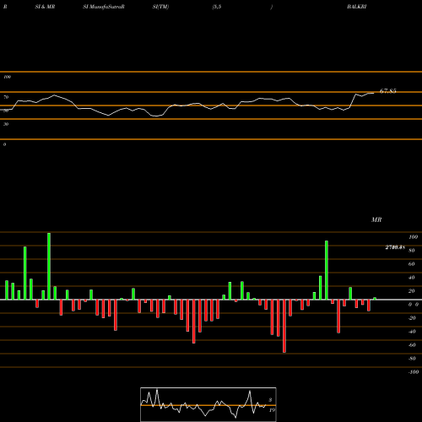Click the 30 level label in RSI panel
422x422 pixels.
click(6, 124)
